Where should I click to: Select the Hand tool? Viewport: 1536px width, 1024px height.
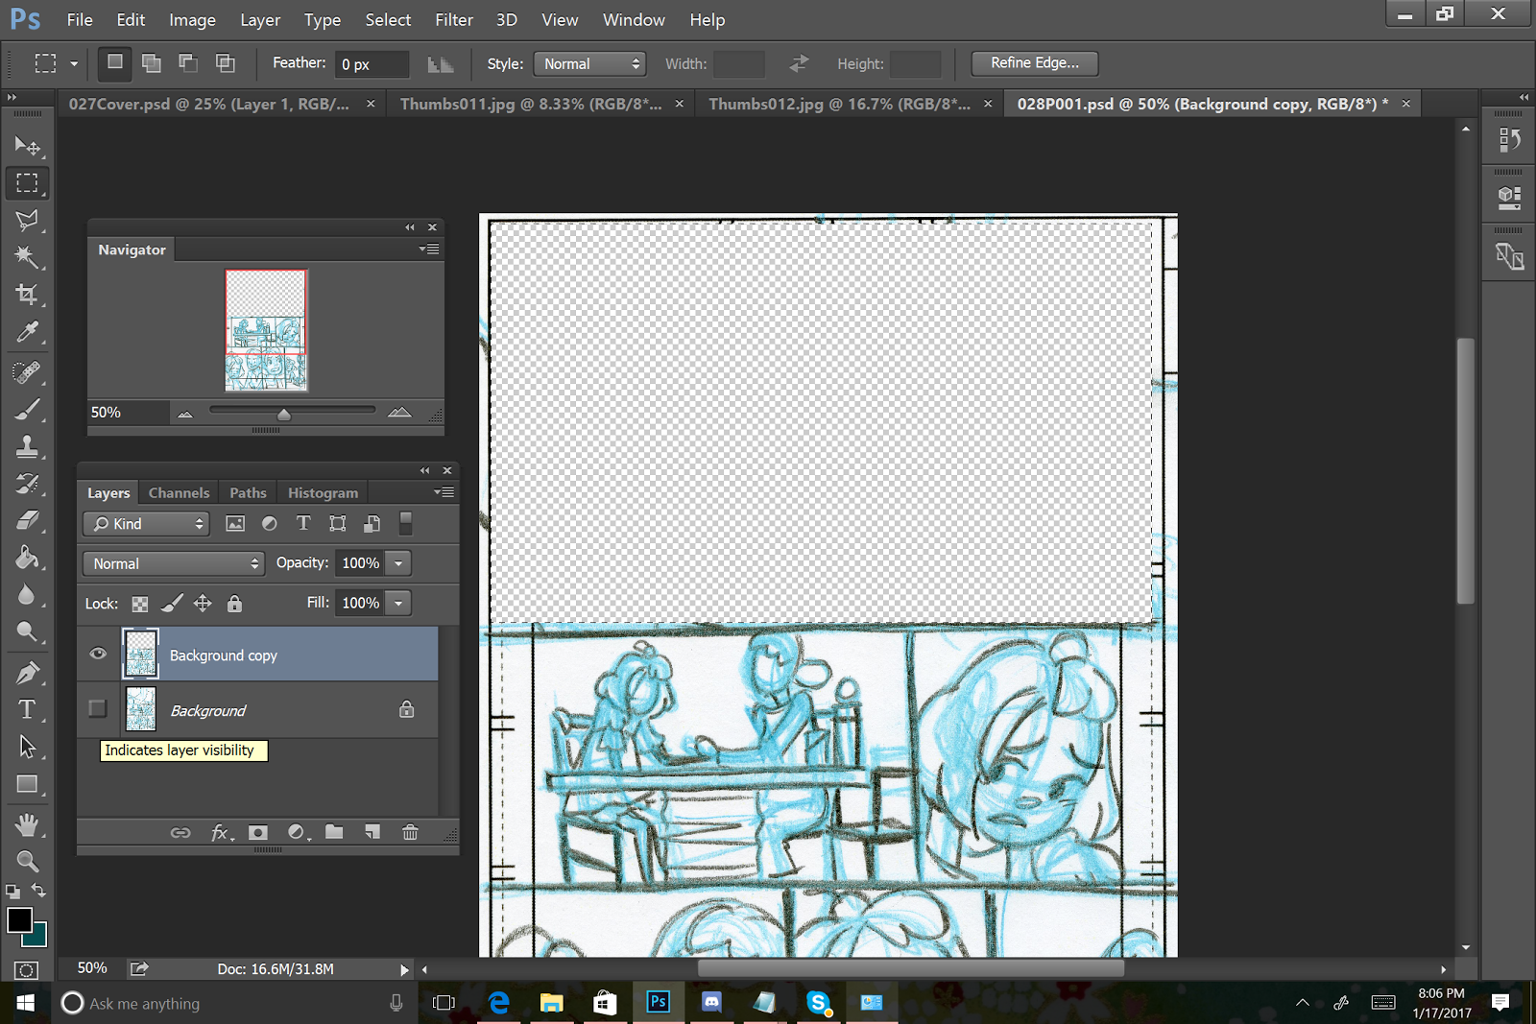point(27,824)
